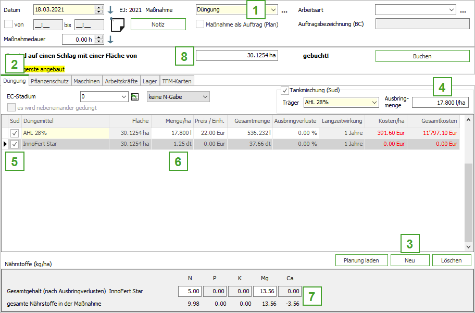
Task: Open the EC-Stadium calculator icon
Action: [135, 96]
